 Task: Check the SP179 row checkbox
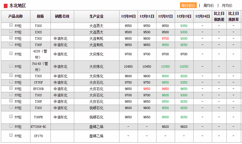click(x=11, y=135)
